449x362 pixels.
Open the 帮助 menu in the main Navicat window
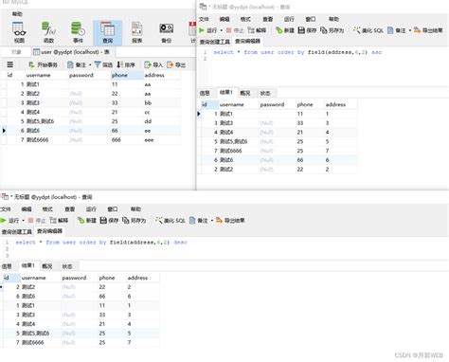(x=17, y=14)
